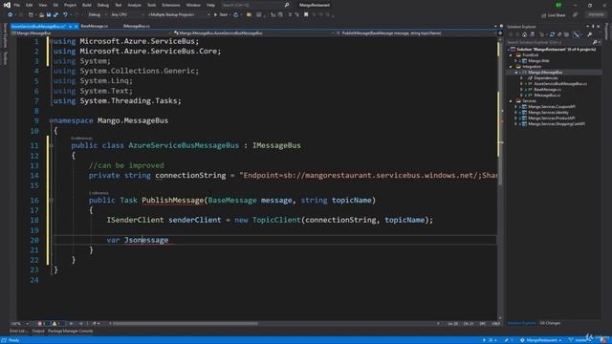Pin the Solution Explorer panel

593,27
